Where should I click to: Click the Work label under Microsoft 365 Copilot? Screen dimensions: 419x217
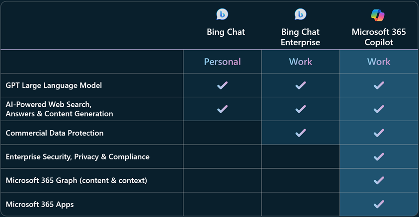(379, 62)
